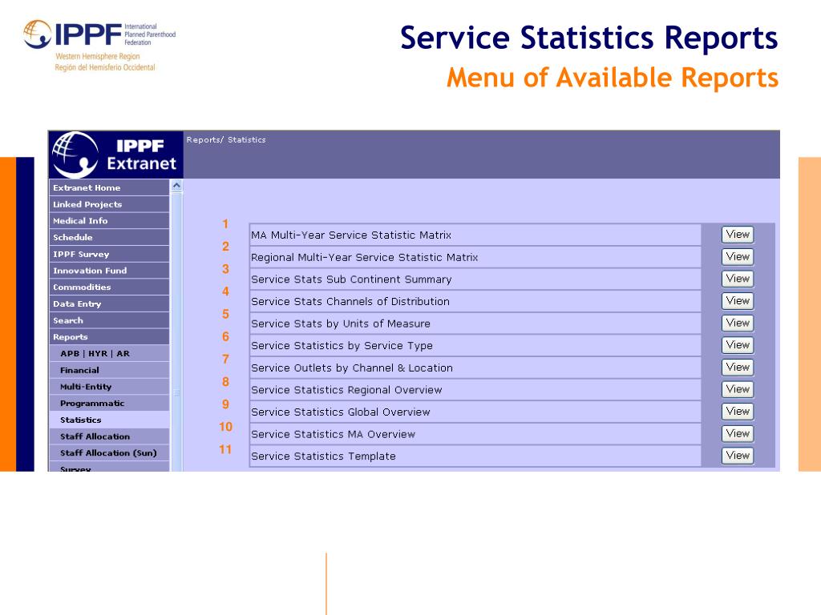Open the Schedule menu item
The width and height of the screenshot is (821, 615).
pyautogui.click(x=109, y=237)
